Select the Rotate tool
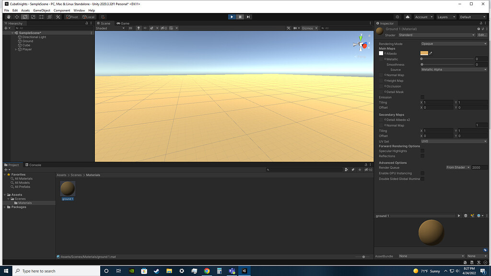This screenshot has width=491, height=276. [x=25, y=17]
